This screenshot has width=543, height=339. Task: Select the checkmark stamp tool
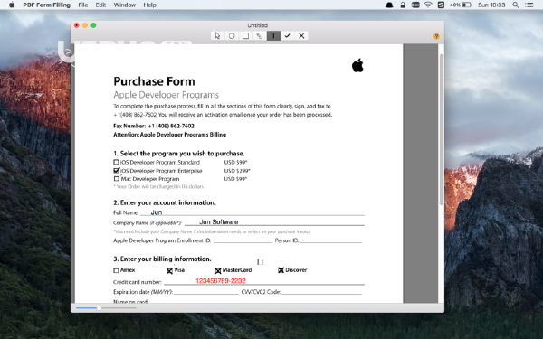pyautogui.click(x=288, y=35)
